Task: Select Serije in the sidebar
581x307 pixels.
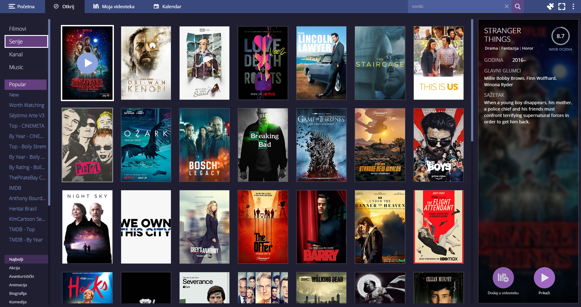Action: click(26, 41)
